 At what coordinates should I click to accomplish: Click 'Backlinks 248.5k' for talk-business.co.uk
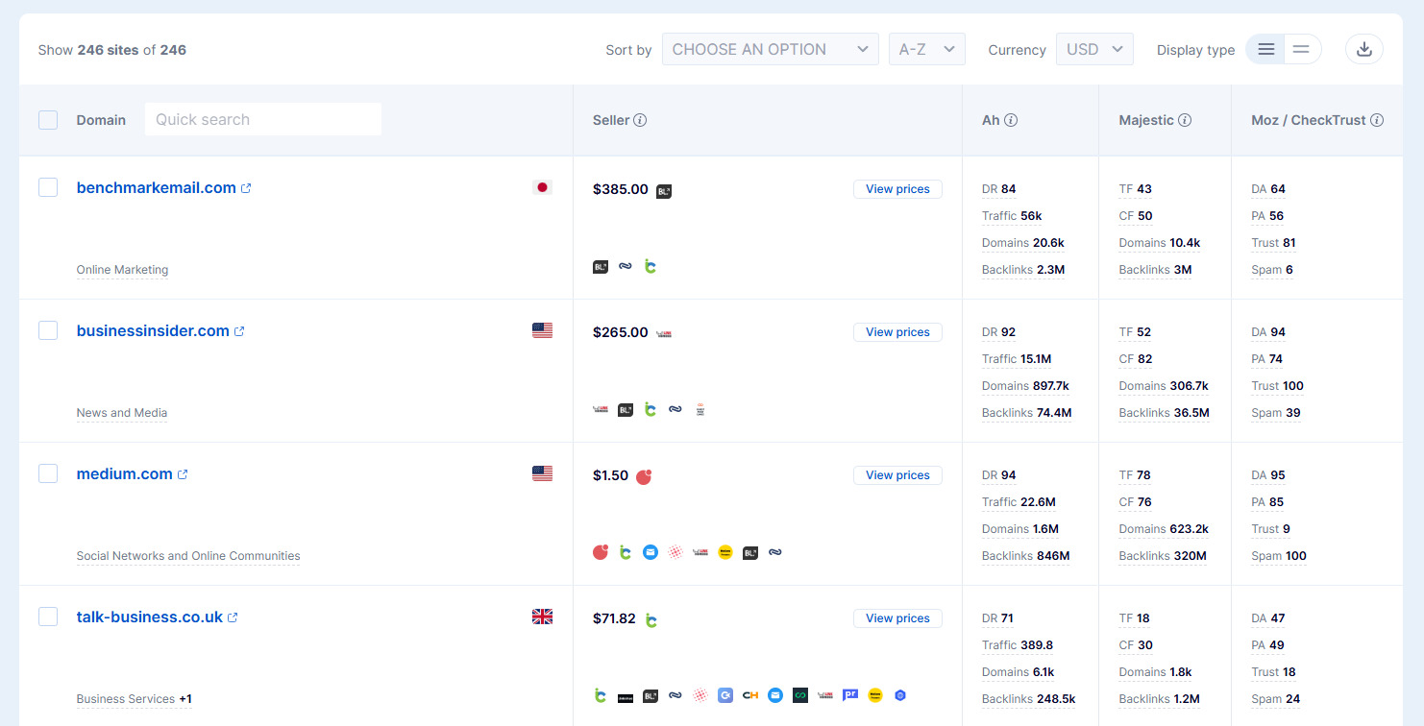pos(1028,699)
